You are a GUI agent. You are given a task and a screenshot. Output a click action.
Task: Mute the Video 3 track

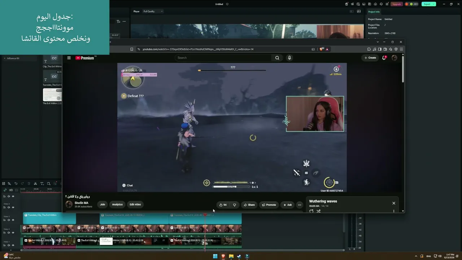coord(9,220)
